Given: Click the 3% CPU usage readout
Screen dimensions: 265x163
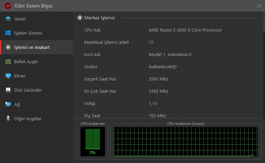Looking at the screenshot, I should (92, 152).
